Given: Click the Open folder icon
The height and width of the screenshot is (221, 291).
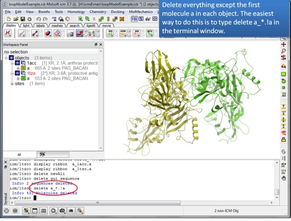Looking at the screenshot, I should pos(16,19).
